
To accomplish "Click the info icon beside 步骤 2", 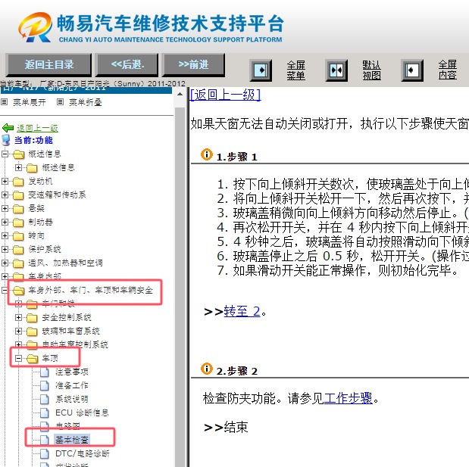I will tap(206, 369).
